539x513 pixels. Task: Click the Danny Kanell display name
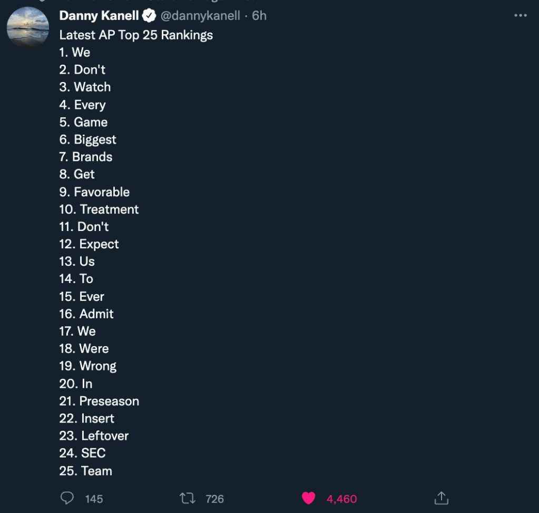99,16
